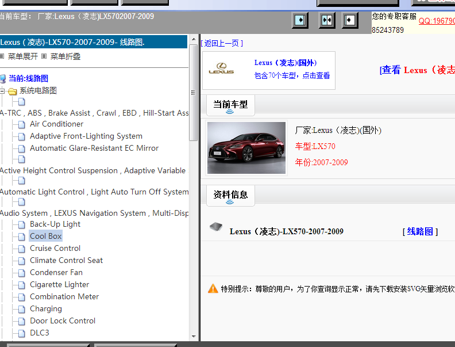Open the Lexus (凌志)(国外) brand link
This screenshot has height=347, width=455.
(x=286, y=63)
